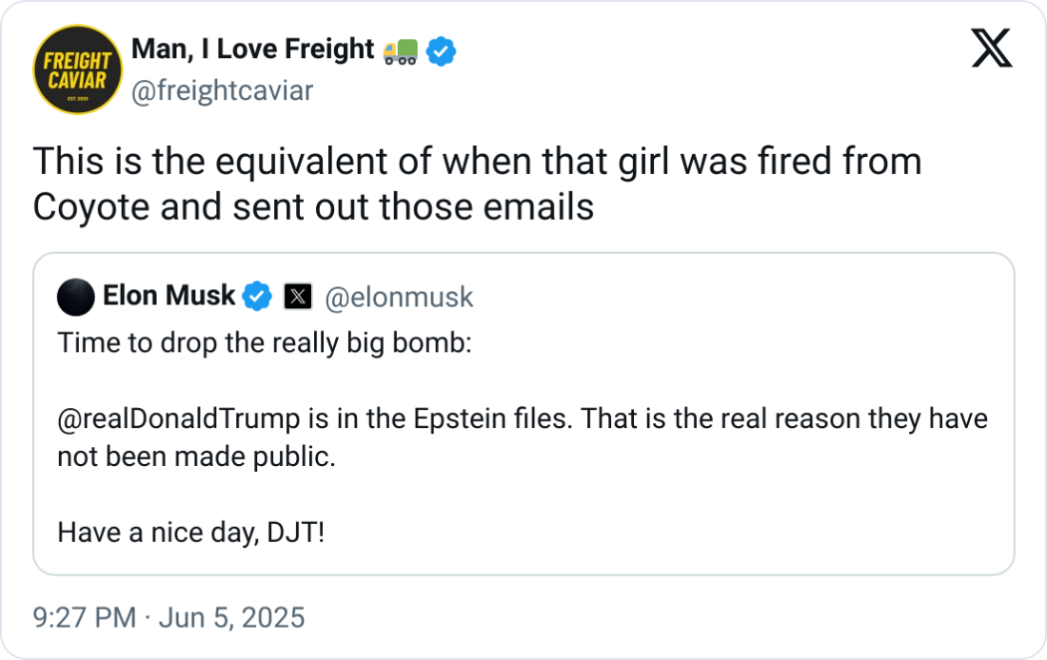Viewport: 1047px width, 660px height.
Task: Click the X logo in top corner
Action: coord(991,48)
